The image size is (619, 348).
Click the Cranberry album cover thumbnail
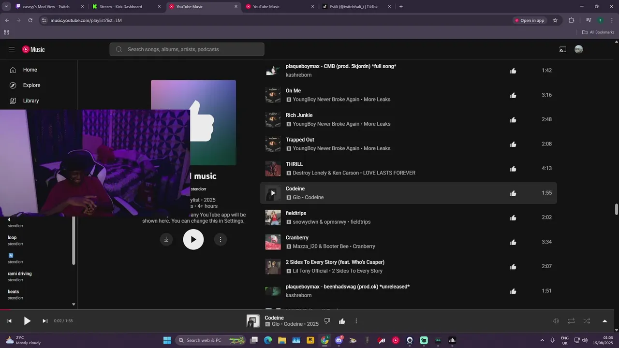pos(273,242)
